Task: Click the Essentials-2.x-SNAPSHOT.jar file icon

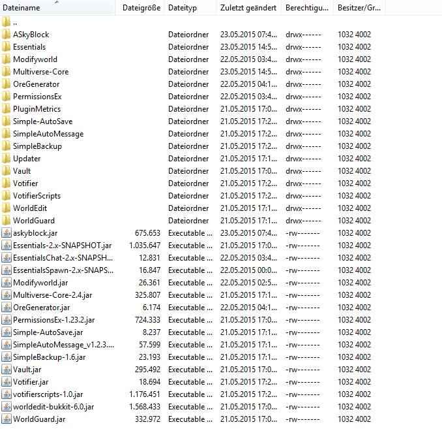Action: (x=7, y=246)
